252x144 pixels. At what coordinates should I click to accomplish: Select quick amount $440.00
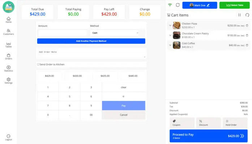tap(133, 76)
